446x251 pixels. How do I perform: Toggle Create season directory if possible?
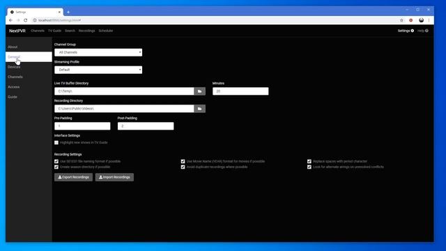56,167
